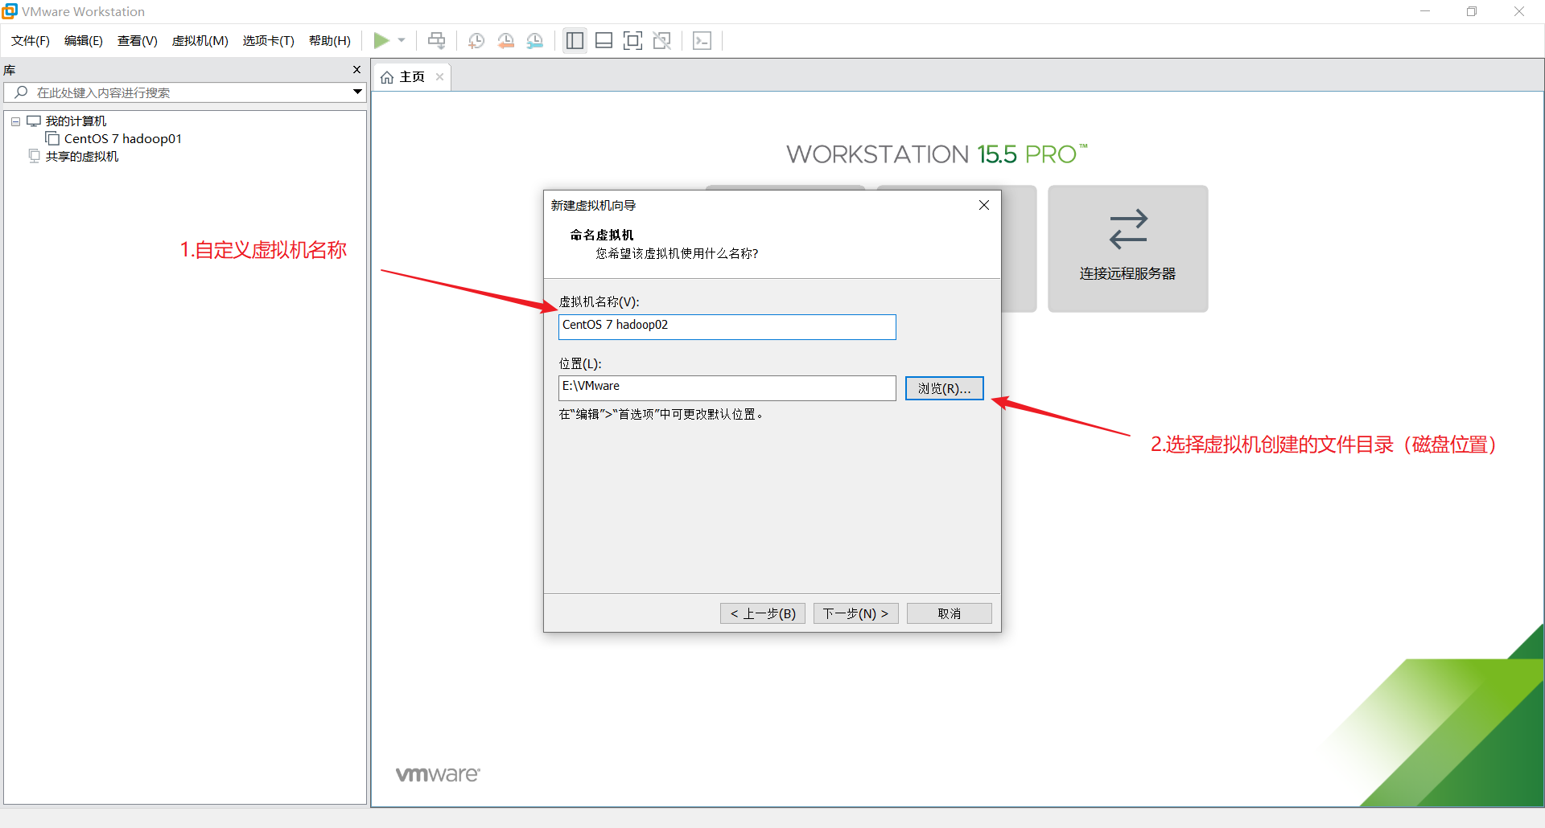Open the 虚拟机(M) menu
The image size is (1545, 828).
(x=200, y=40)
